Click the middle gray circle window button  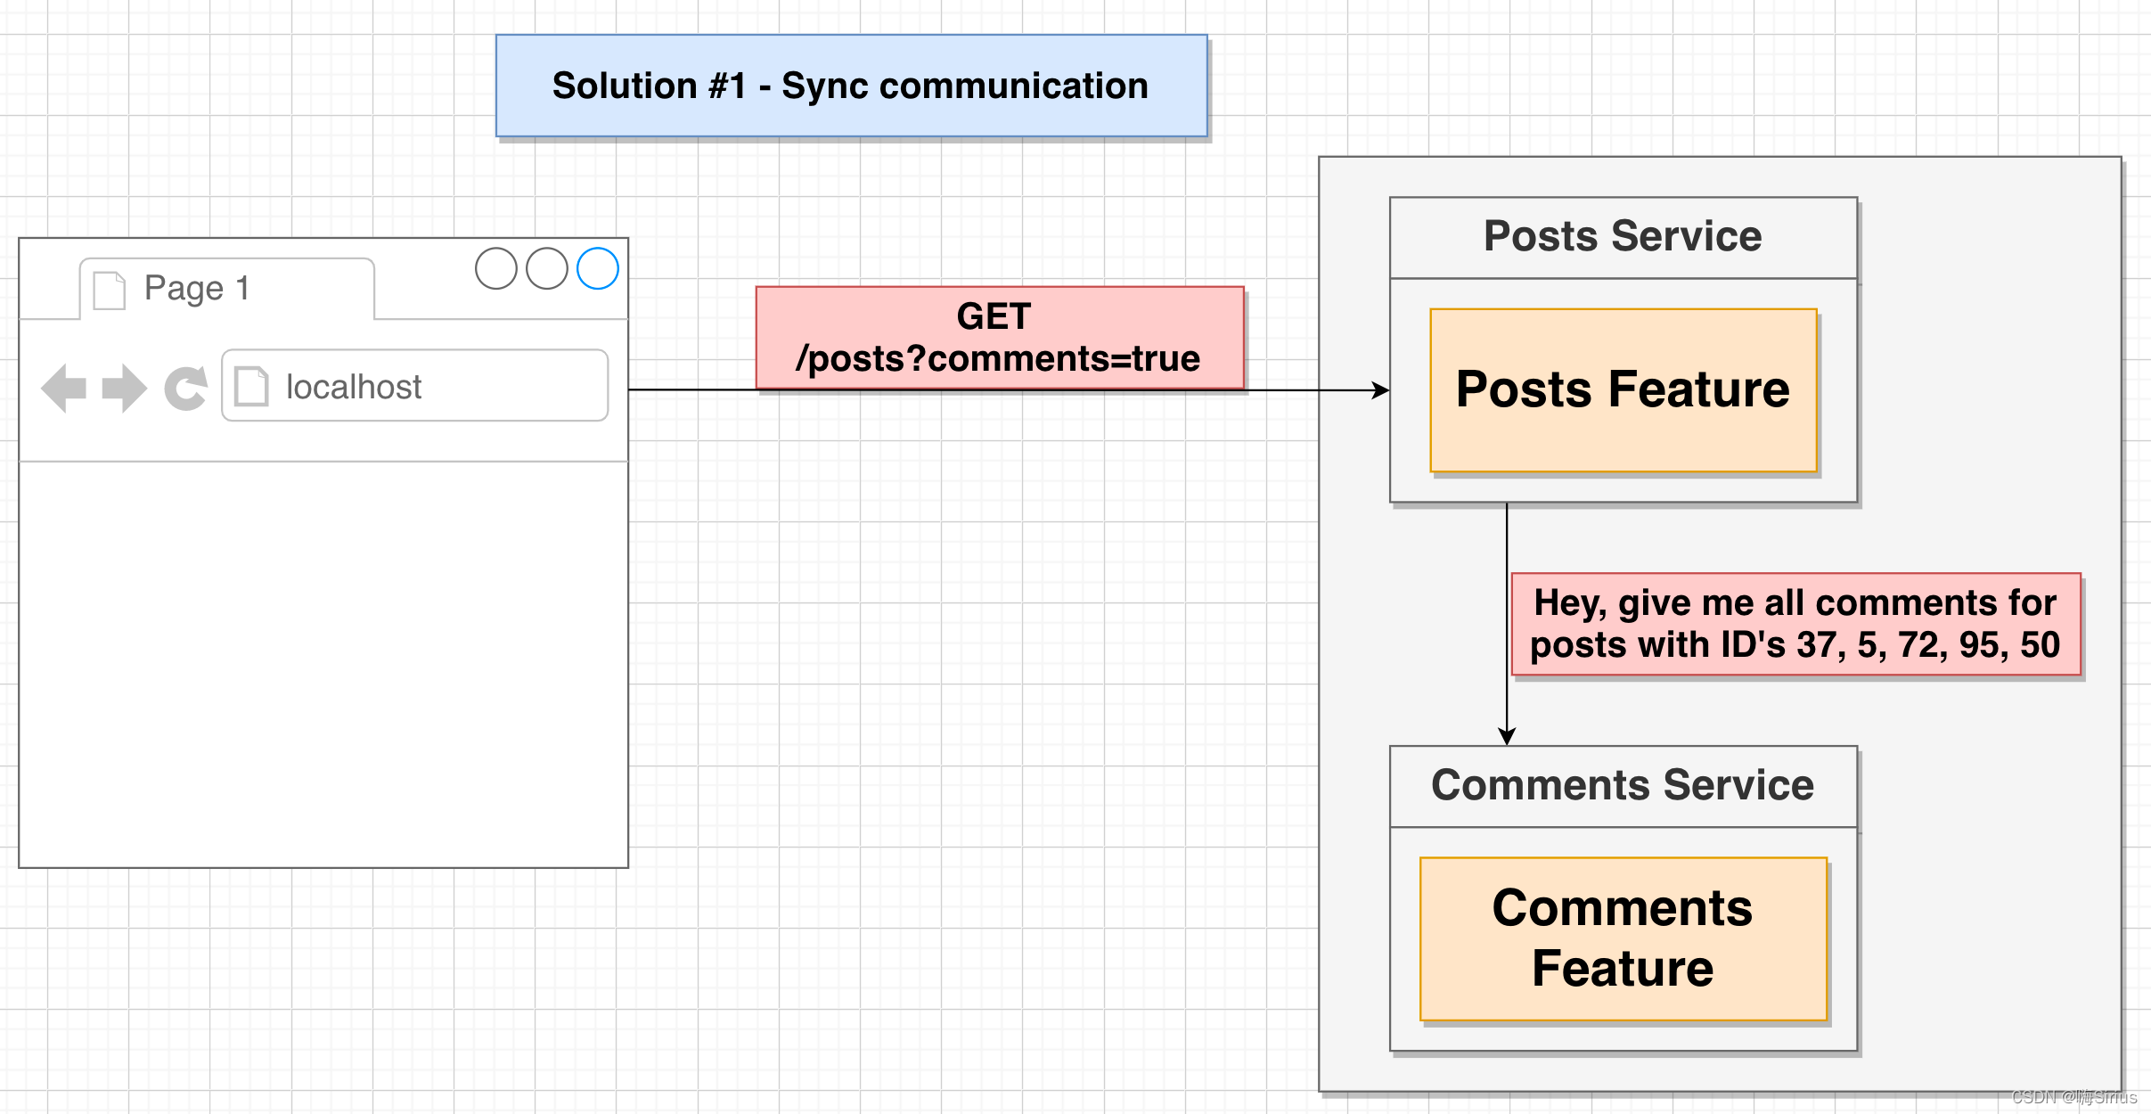click(x=547, y=268)
